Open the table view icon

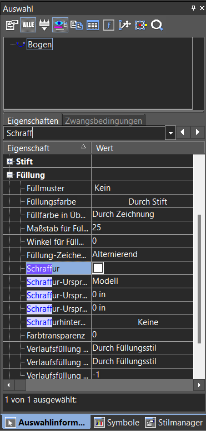point(93,25)
